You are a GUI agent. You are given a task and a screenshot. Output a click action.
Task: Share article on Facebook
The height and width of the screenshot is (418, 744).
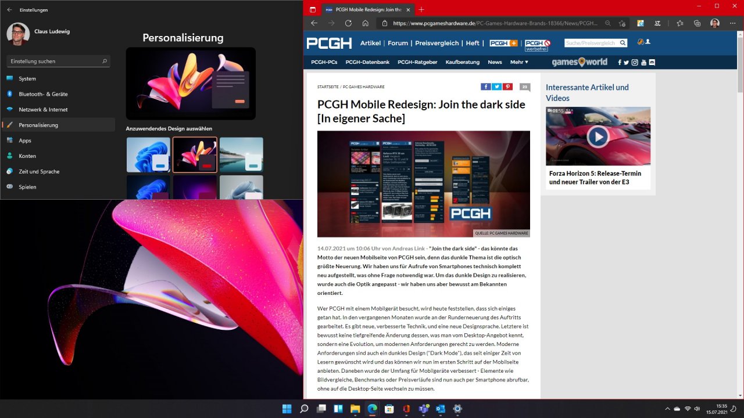point(486,87)
